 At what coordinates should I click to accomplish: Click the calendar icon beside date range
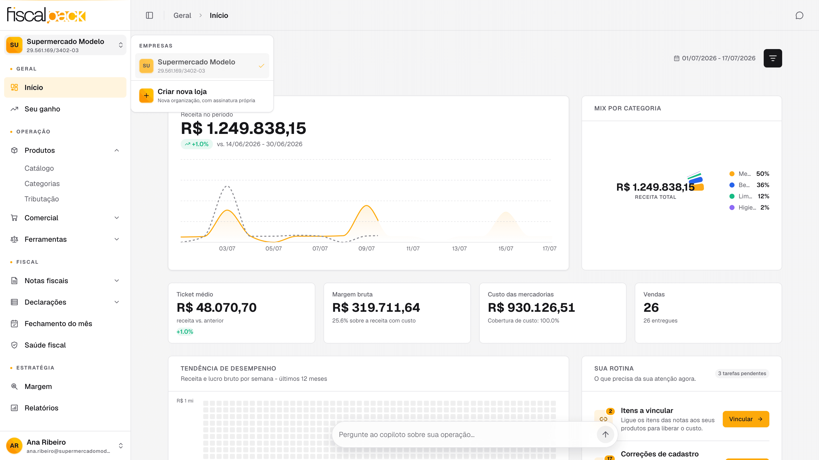tap(676, 59)
